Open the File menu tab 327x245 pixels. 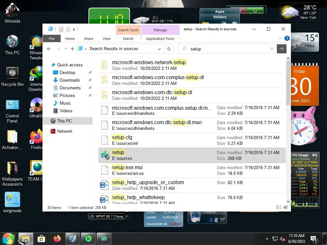(x=52, y=39)
